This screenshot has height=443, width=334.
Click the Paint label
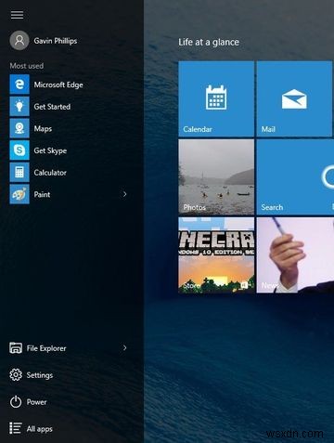coord(42,194)
